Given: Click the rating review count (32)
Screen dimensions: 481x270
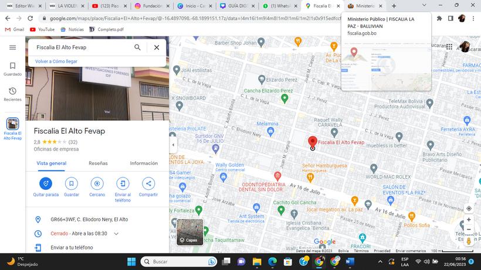Looking at the screenshot, I should pos(73,142).
